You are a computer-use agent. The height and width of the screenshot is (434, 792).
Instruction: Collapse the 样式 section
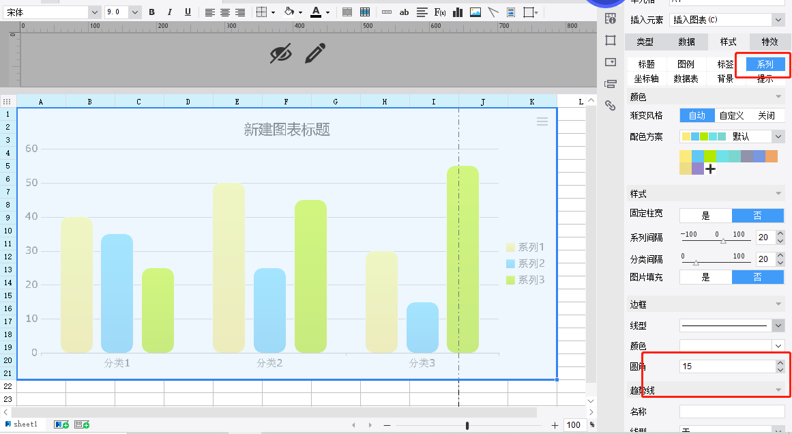pyautogui.click(x=778, y=194)
